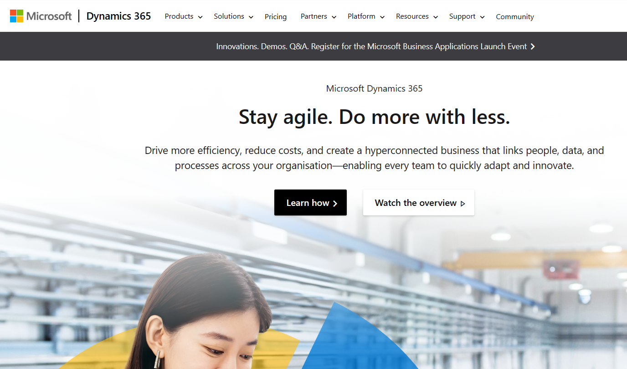Viewport: 627px width, 369px height.
Task: Click the chevron icon beside Platform
Action: click(x=382, y=16)
